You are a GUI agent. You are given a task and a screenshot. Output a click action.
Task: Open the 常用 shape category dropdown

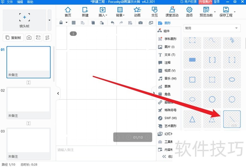[212, 28]
